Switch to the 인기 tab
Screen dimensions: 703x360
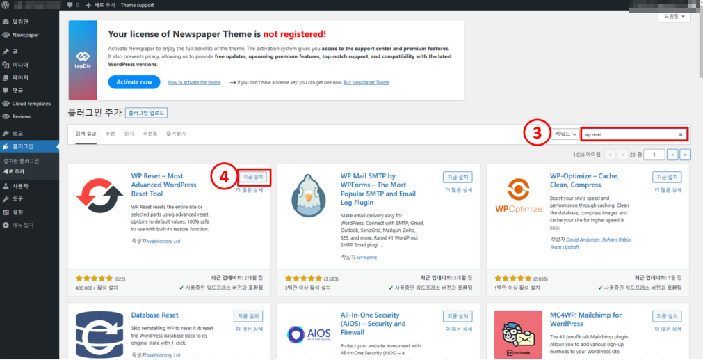click(129, 134)
